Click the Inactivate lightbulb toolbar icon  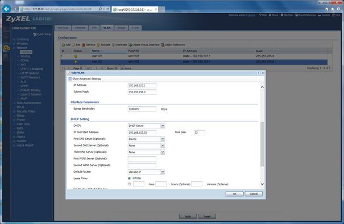113,45
